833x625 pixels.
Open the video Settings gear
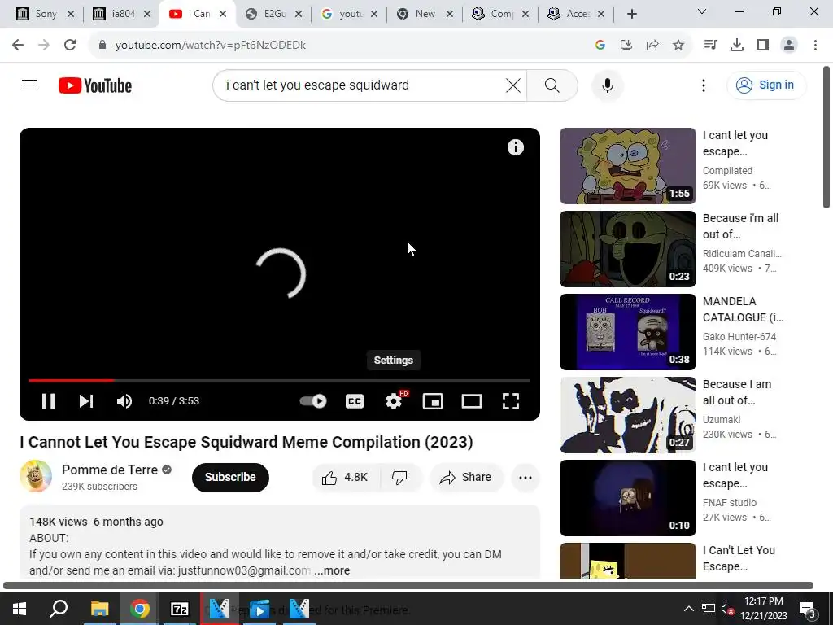pyautogui.click(x=394, y=401)
